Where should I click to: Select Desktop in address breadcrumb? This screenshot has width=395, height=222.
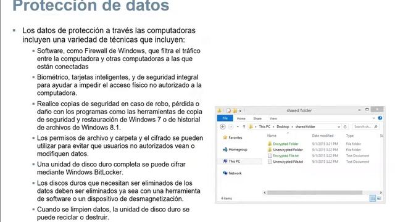click(x=283, y=126)
